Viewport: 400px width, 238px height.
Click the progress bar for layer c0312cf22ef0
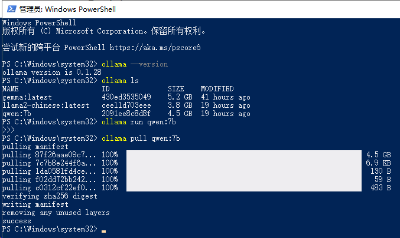click(243, 187)
